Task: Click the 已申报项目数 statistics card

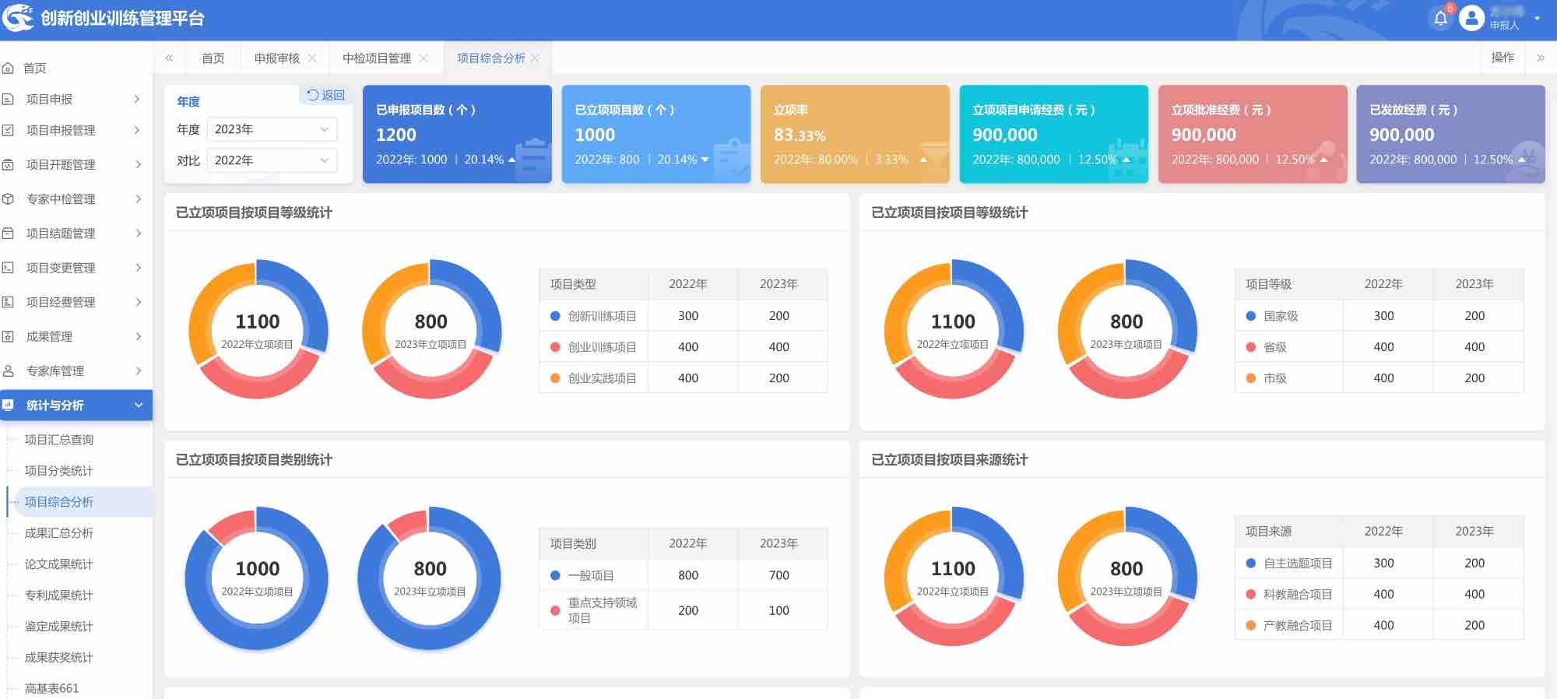Action: point(457,134)
